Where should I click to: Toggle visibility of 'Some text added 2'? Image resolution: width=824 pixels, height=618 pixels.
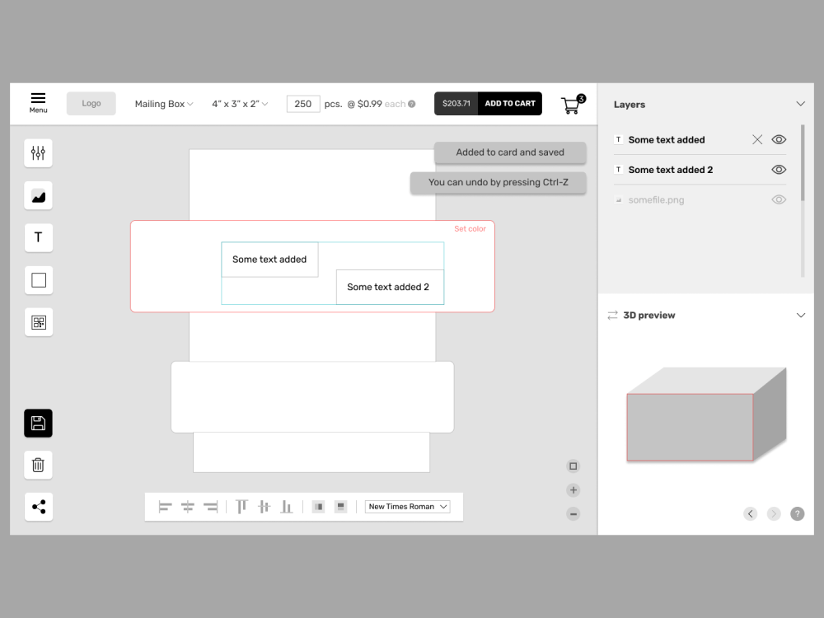[778, 169]
